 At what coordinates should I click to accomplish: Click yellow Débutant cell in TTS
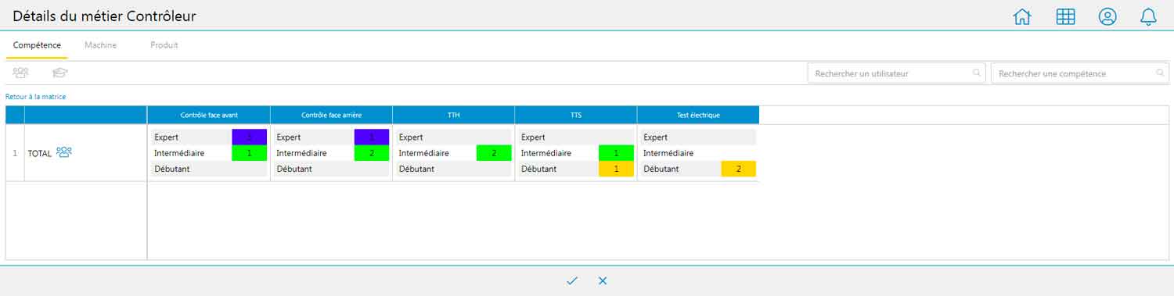coord(616,169)
